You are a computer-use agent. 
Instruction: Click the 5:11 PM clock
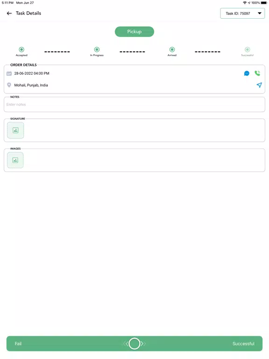tap(7, 3)
